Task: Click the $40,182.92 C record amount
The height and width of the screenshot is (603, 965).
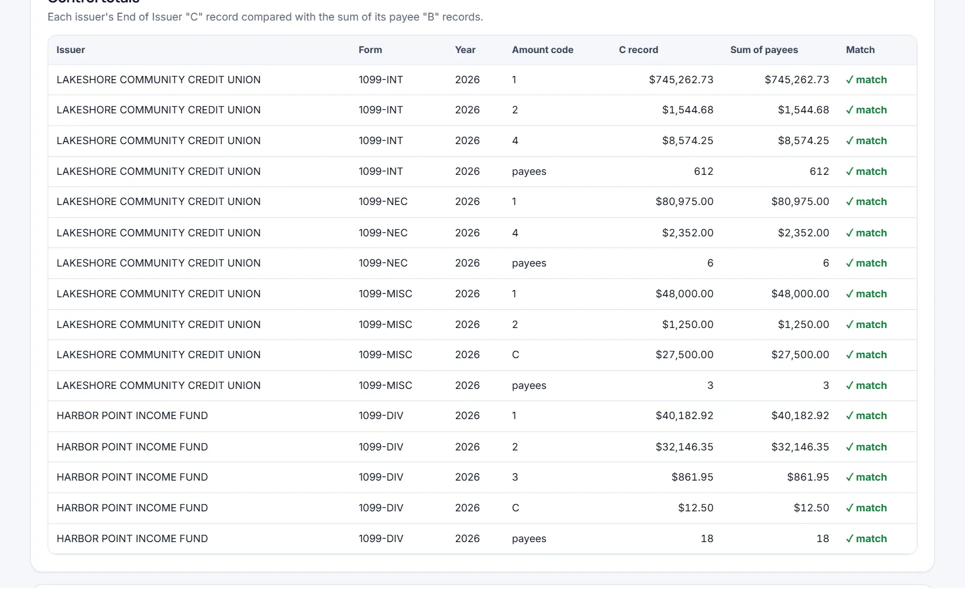Action: point(685,415)
